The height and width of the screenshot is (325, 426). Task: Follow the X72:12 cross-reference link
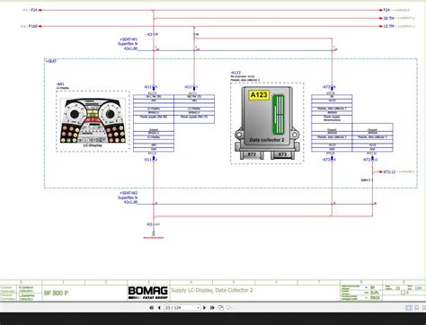pyautogui.click(x=389, y=172)
